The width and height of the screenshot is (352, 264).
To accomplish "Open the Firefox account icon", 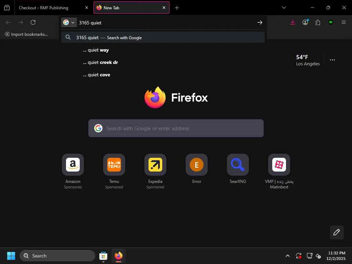I will tap(305, 22).
